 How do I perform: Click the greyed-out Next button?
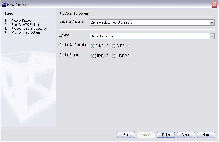click(146, 135)
